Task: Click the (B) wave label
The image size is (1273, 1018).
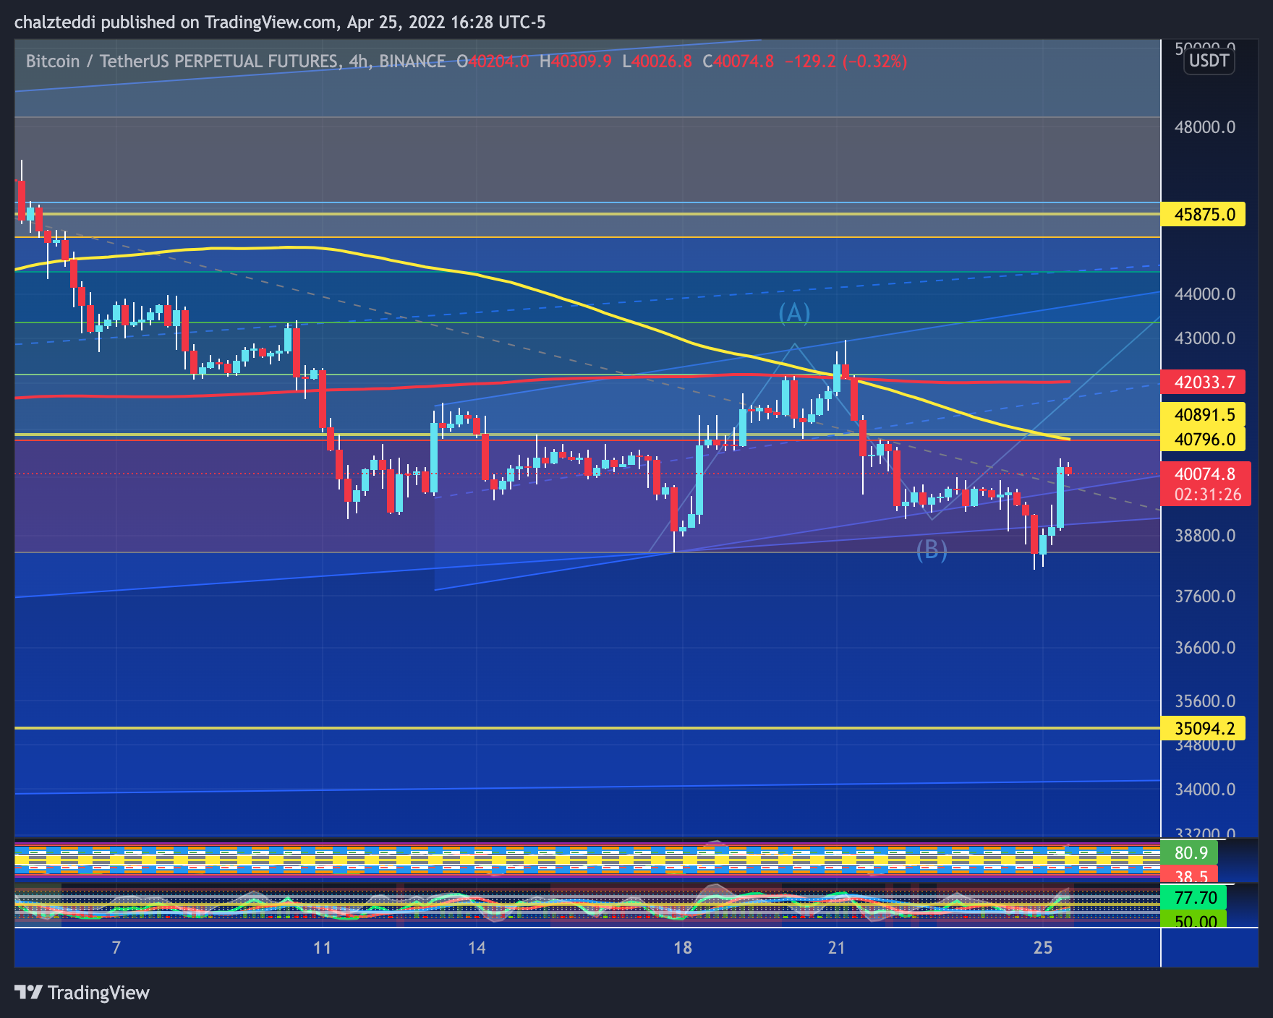Action: 932,550
